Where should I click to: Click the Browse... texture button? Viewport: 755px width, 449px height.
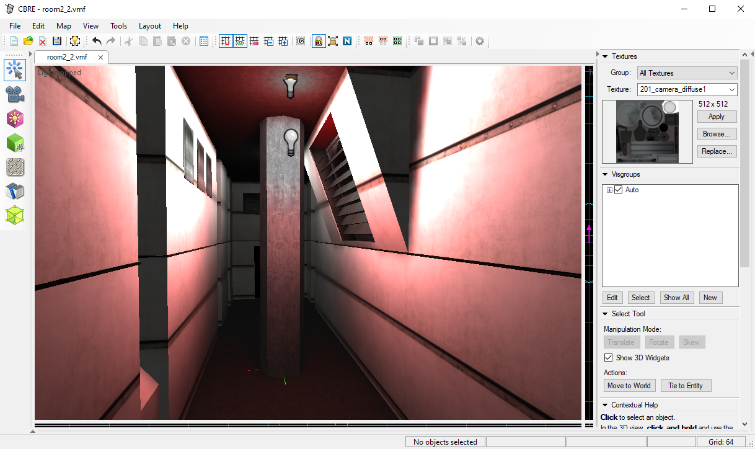[717, 134]
